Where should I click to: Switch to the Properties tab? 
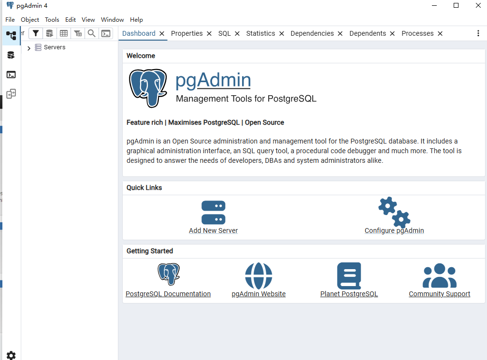point(186,33)
